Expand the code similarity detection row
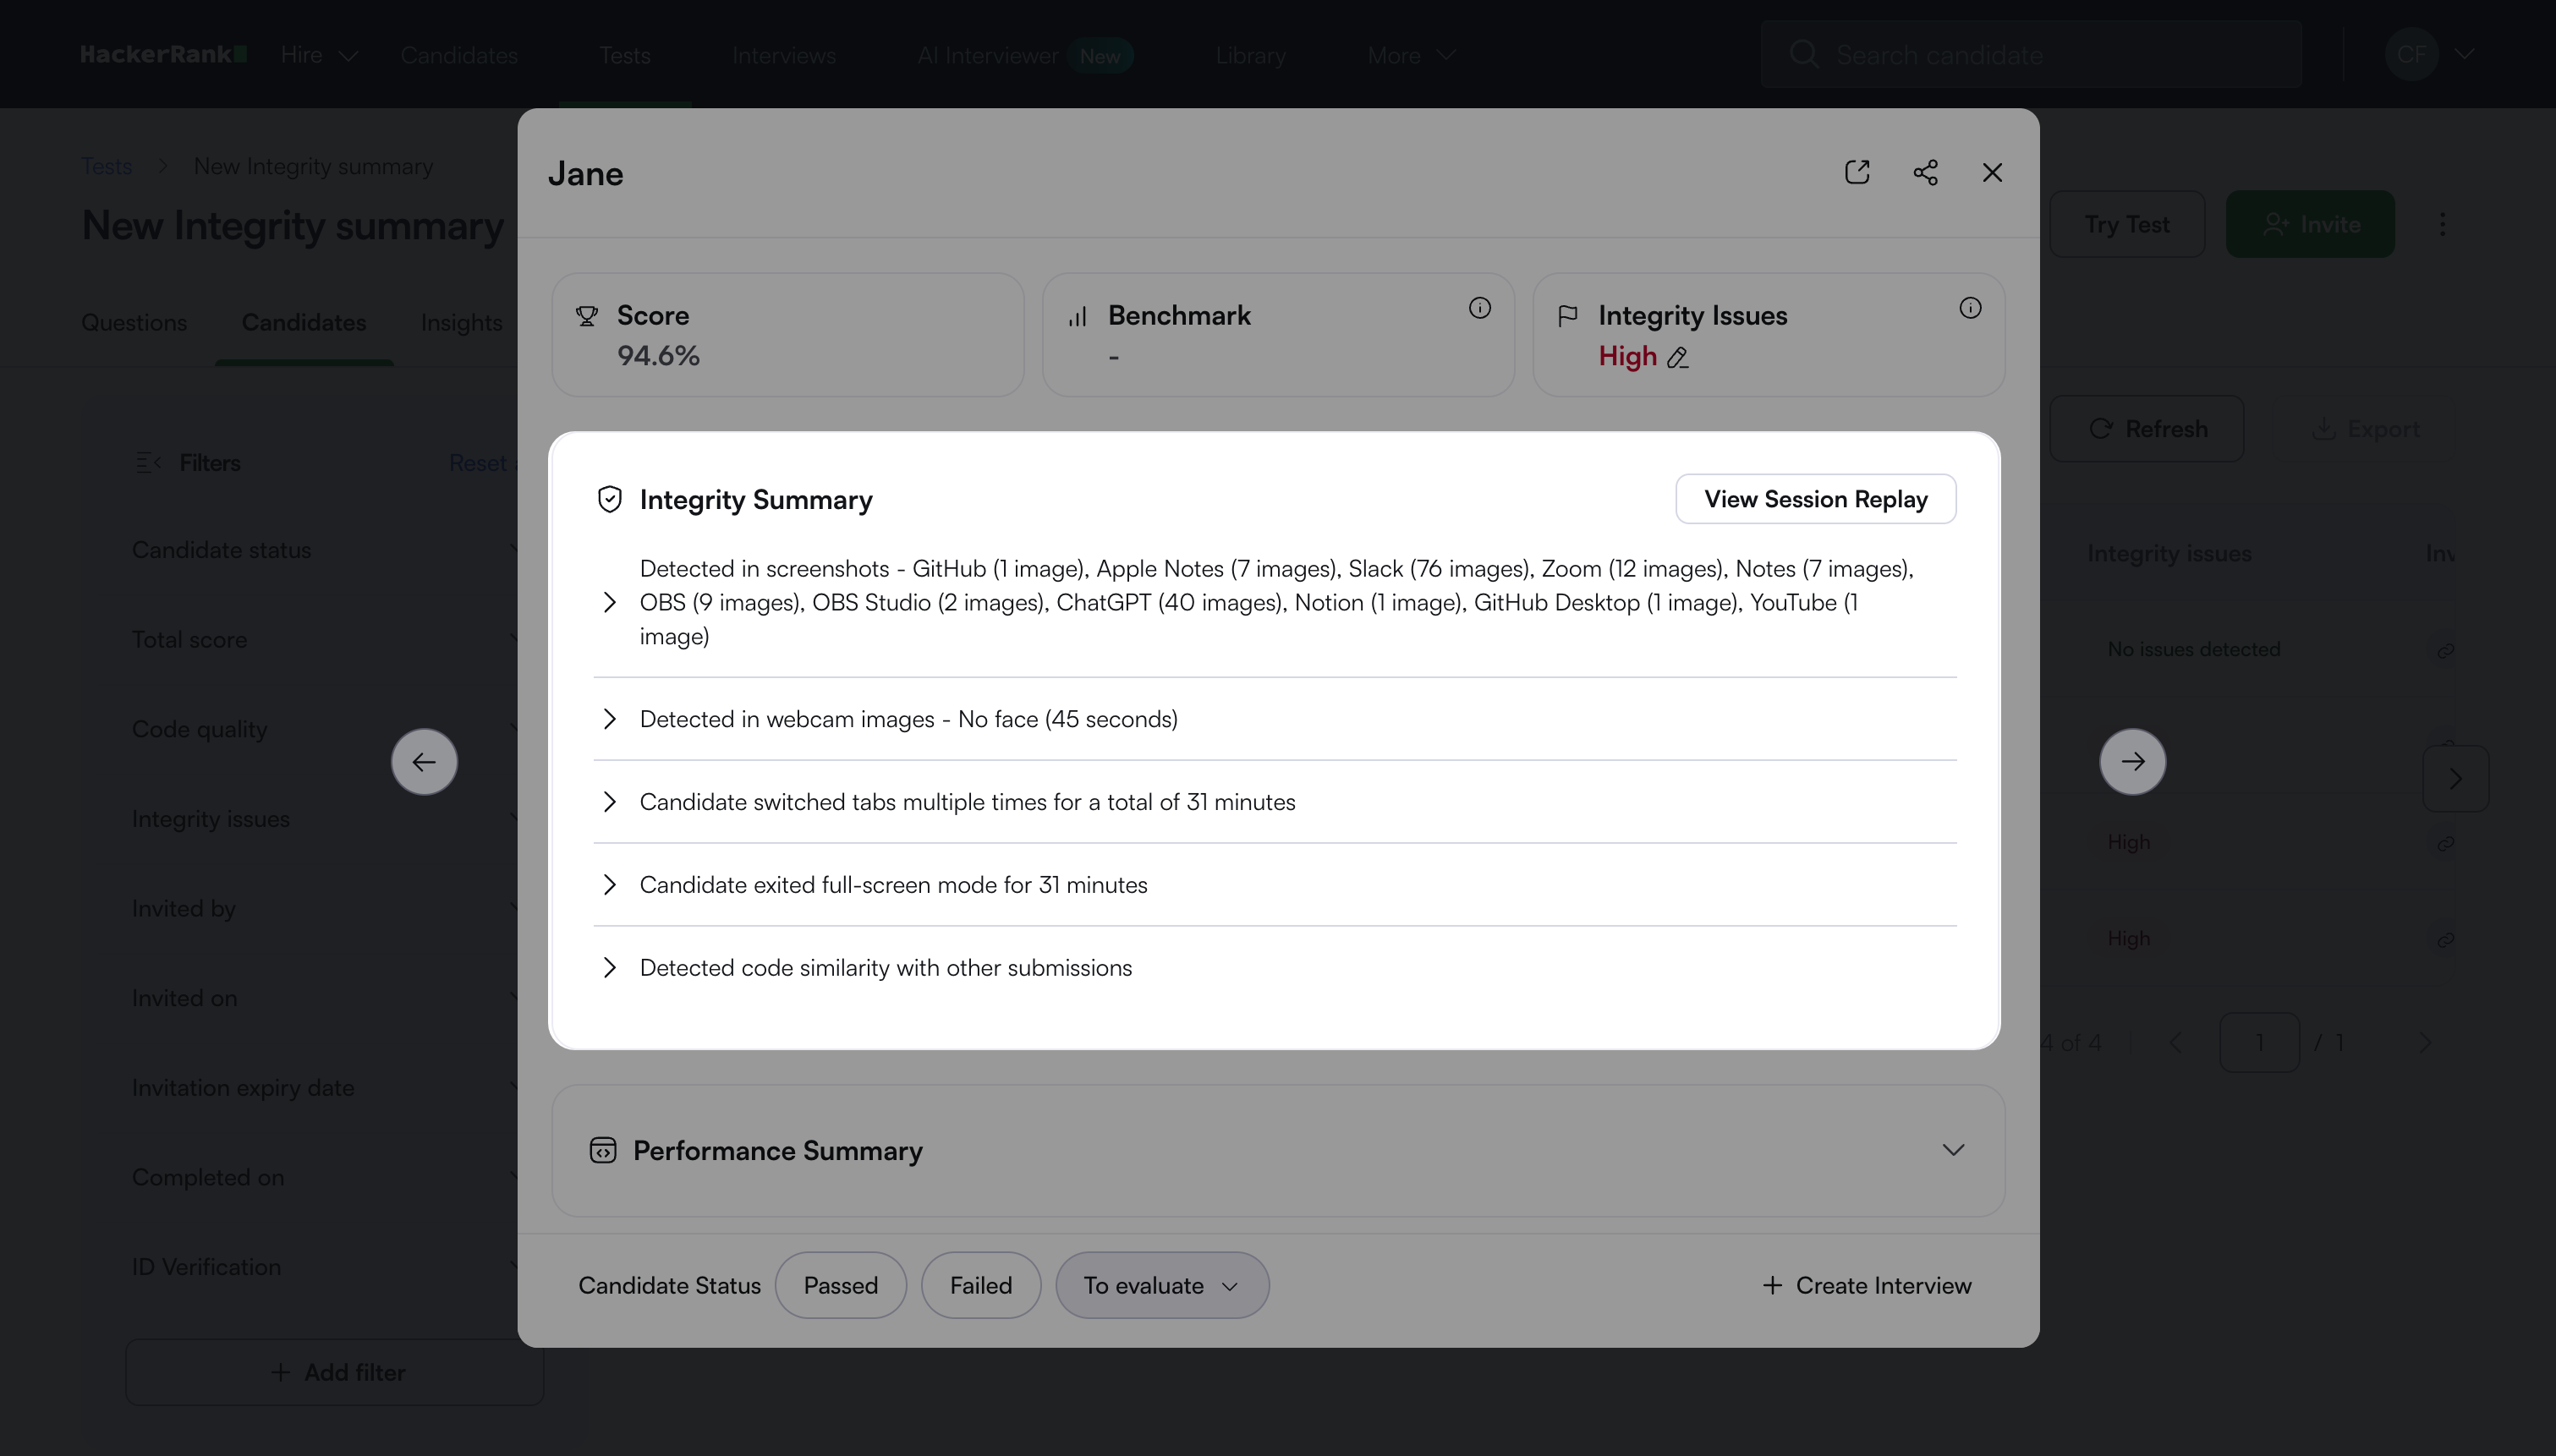Screen dimensions: 2556x1456 [609, 967]
